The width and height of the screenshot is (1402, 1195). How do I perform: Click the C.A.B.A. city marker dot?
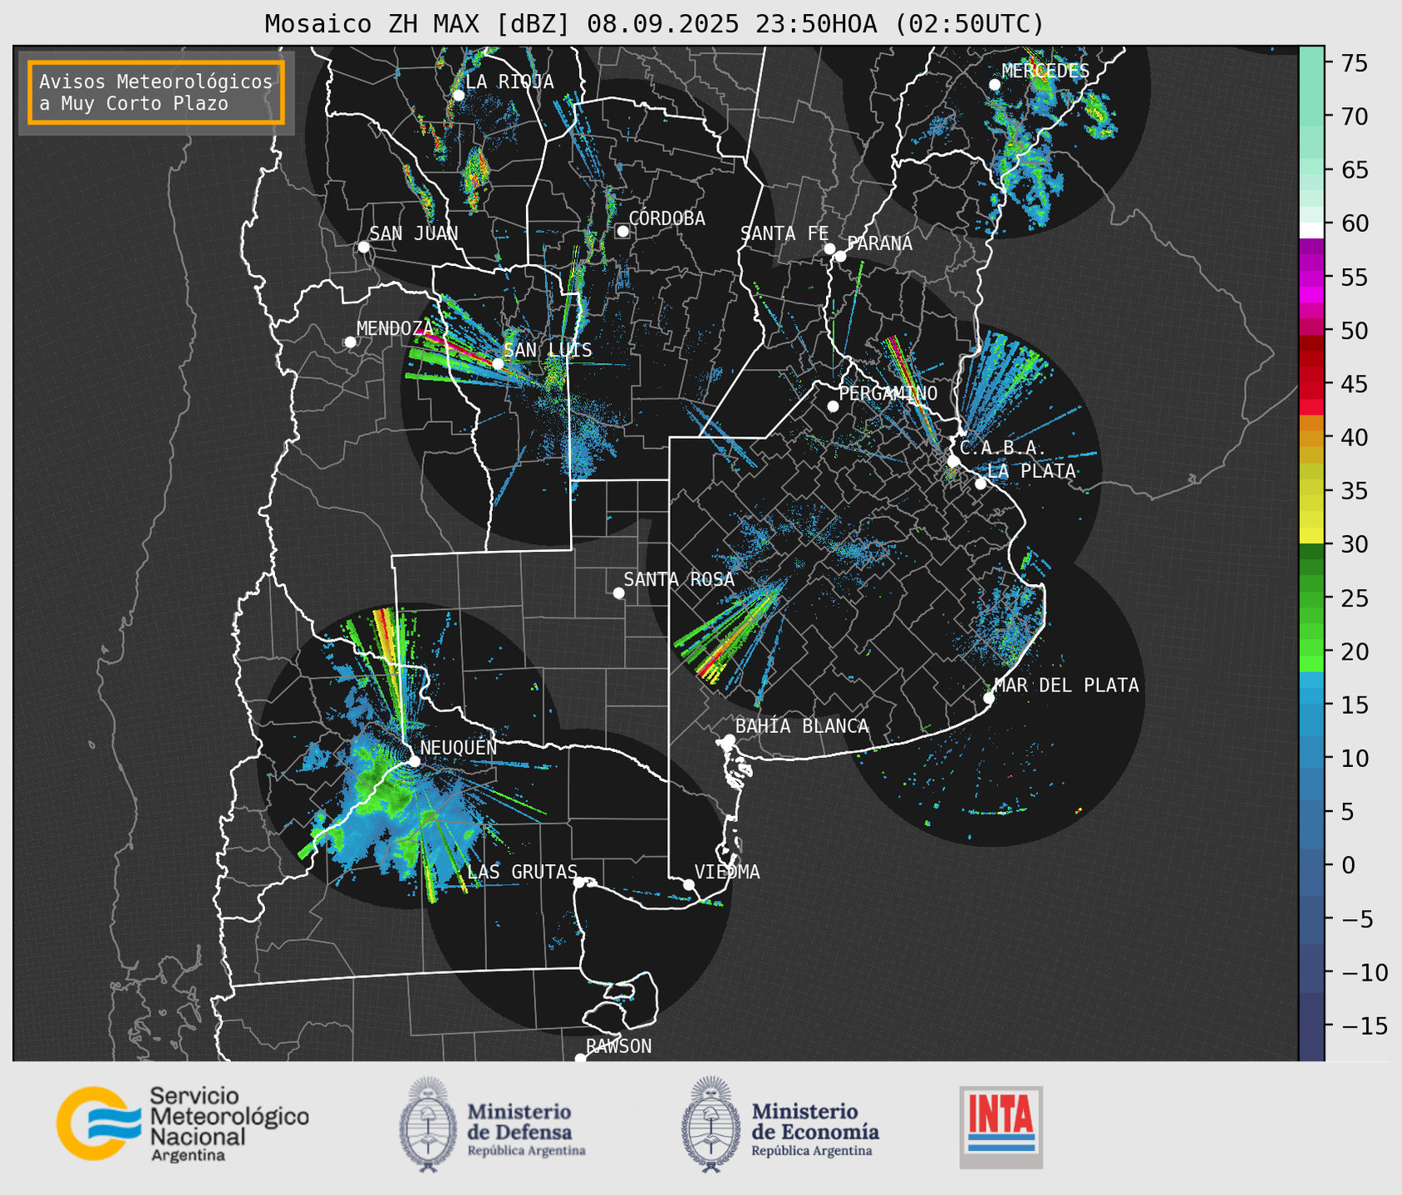click(953, 461)
